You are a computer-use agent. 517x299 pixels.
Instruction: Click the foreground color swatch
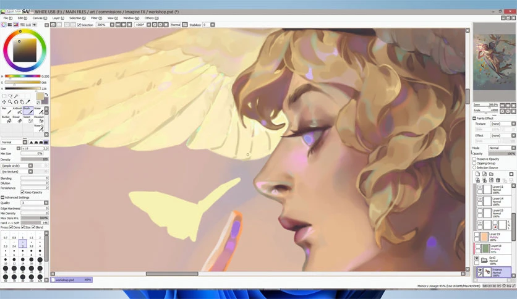(x=40, y=96)
